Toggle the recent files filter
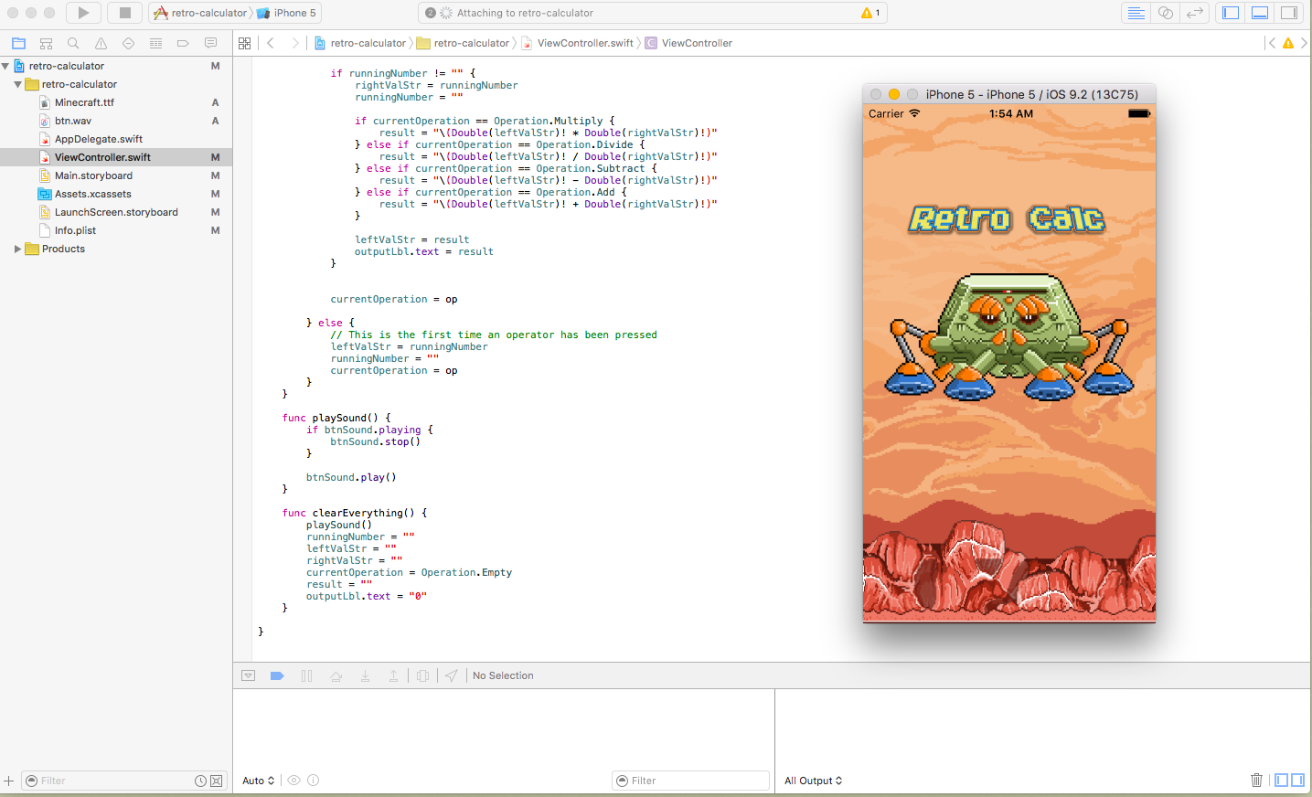This screenshot has height=797, width=1312. (200, 781)
